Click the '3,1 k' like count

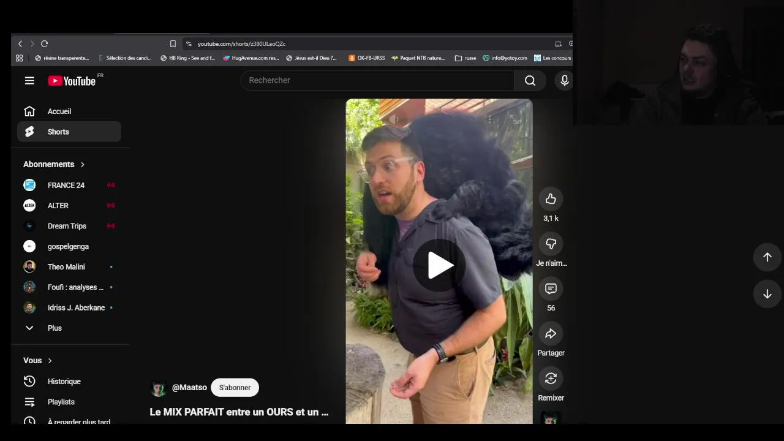(x=551, y=219)
